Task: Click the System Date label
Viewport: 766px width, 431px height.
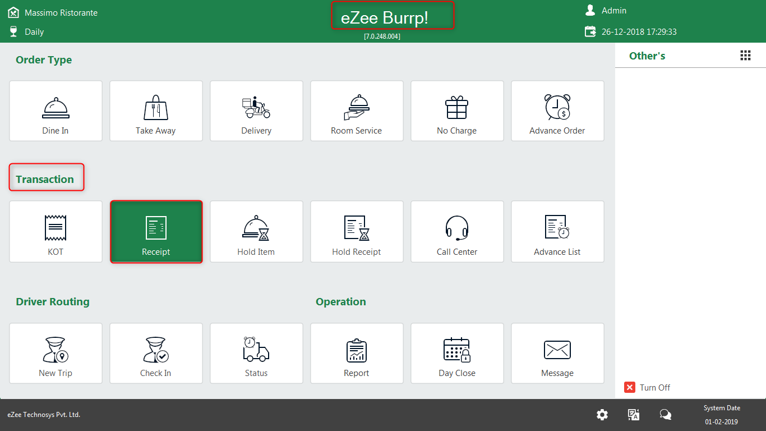Action: coord(722,408)
